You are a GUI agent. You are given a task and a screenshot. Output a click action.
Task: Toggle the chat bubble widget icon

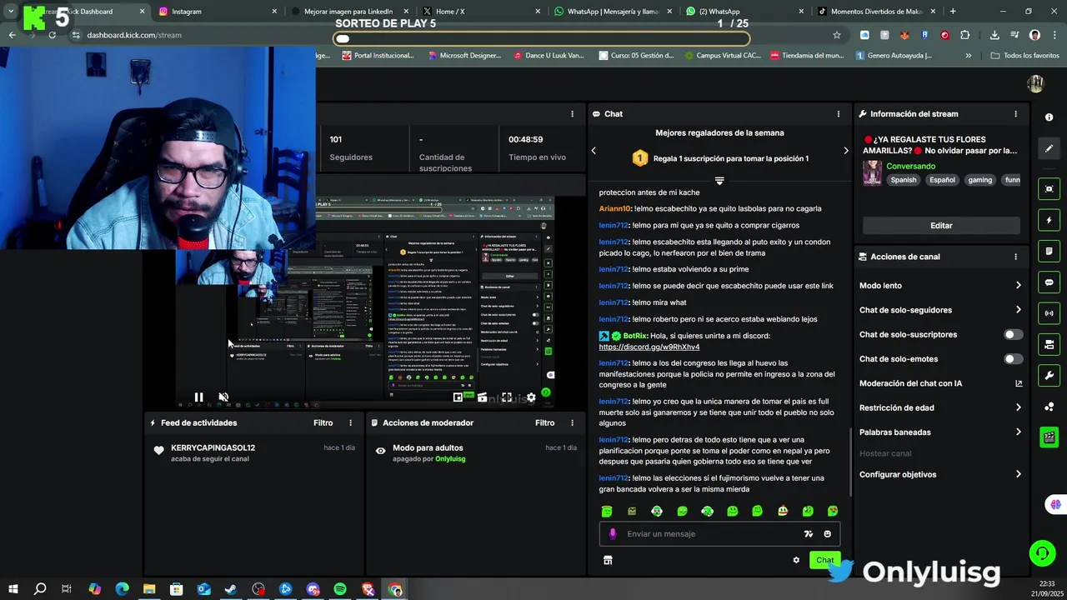click(x=1049, y=282)
